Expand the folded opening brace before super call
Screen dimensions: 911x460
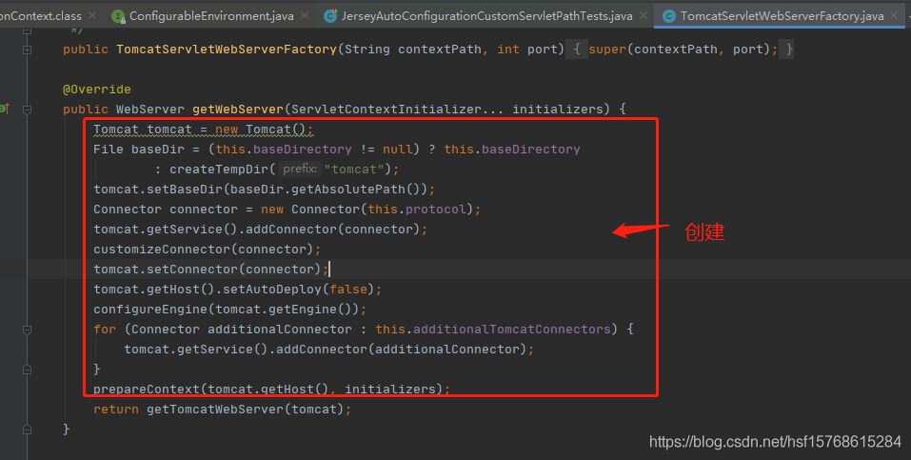point(577,50)
